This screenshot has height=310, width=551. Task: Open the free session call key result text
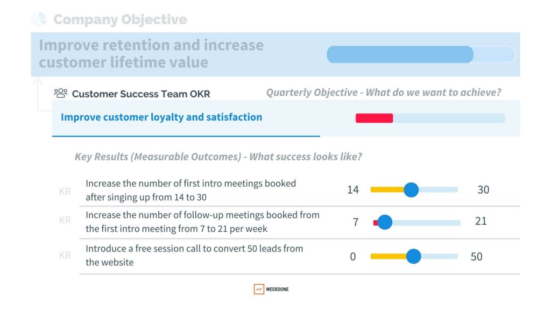tap(194, 255)
